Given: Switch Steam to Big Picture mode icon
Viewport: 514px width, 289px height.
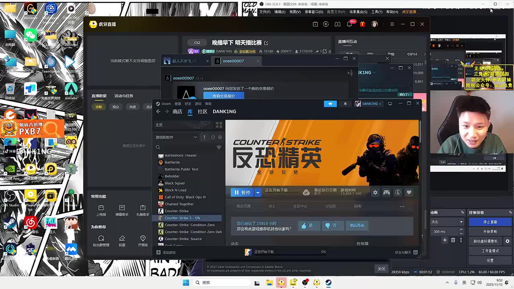Looking at the screenshot, I should (x=390, y=104).
